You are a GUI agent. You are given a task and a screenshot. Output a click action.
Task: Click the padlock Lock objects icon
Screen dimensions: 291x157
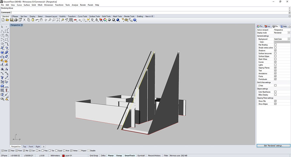coord(97,20)
